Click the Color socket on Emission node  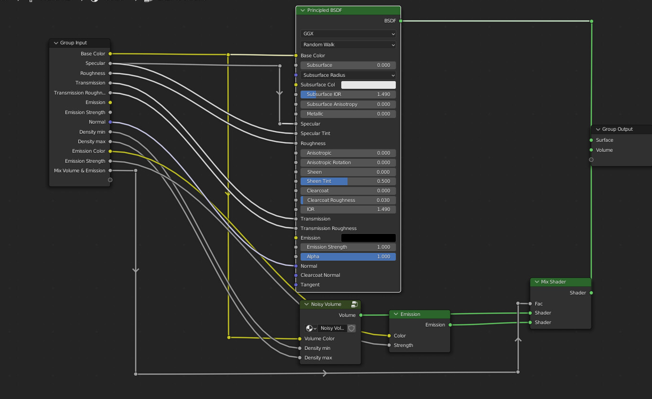coord(389,336)
